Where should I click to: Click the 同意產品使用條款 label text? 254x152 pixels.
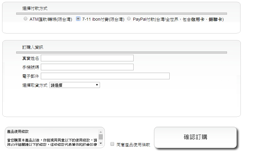[133, 145]
